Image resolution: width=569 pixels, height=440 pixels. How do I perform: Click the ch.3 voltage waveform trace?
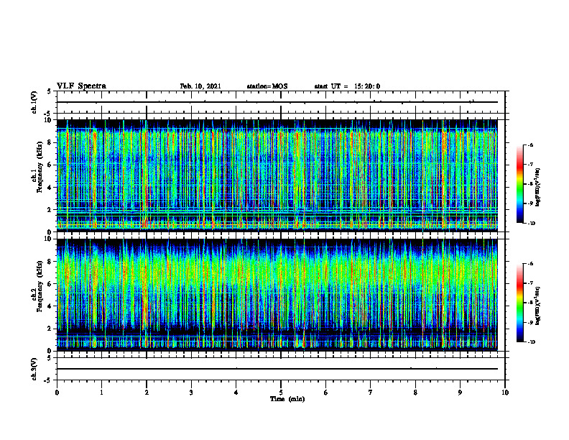tap(277, 369)
